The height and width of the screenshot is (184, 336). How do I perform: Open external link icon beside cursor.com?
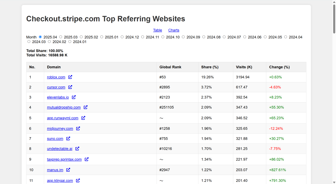coord(70,87)
